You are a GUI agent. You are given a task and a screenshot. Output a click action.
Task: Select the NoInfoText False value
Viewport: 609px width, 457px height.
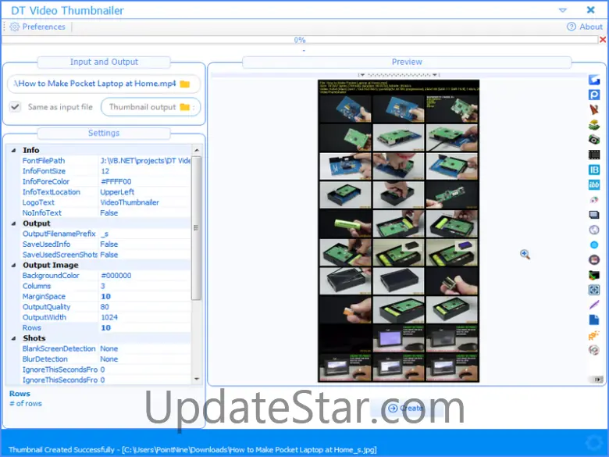[145, 213]
